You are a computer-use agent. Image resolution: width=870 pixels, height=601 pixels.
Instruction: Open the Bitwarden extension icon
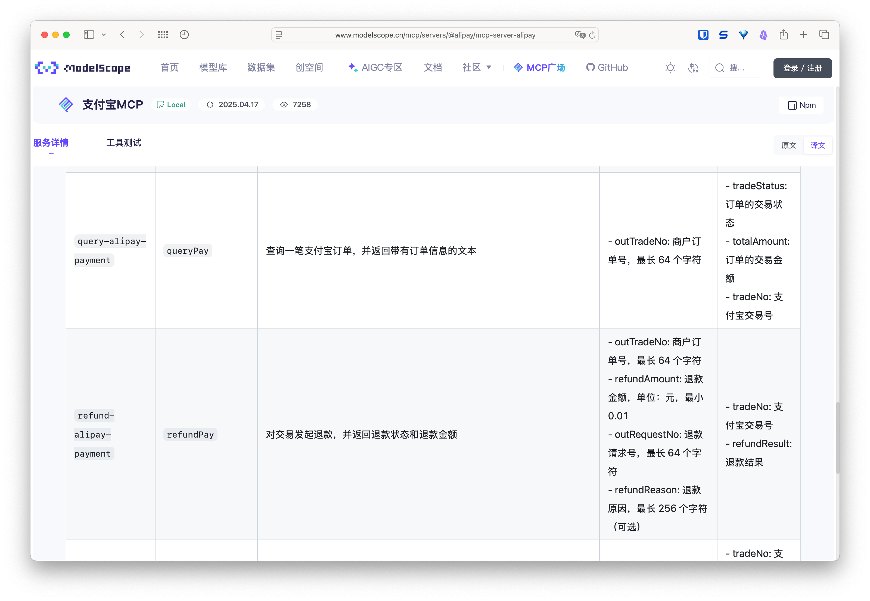703,35
